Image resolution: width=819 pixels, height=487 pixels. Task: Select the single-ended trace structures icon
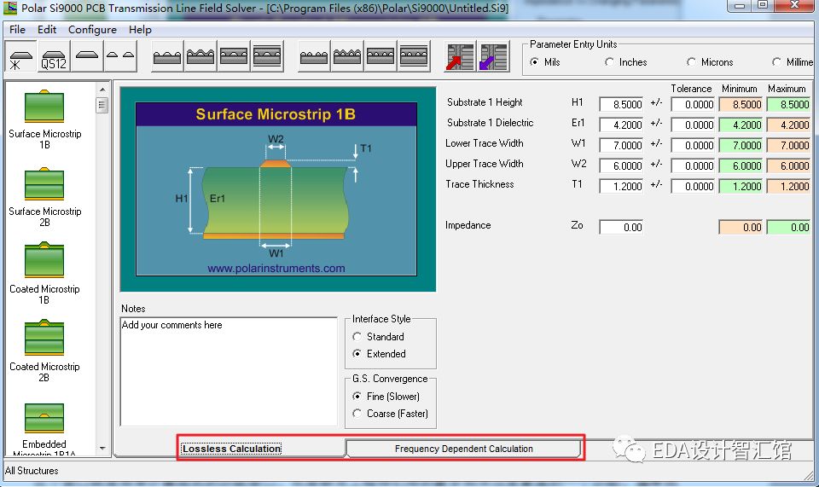87,56
